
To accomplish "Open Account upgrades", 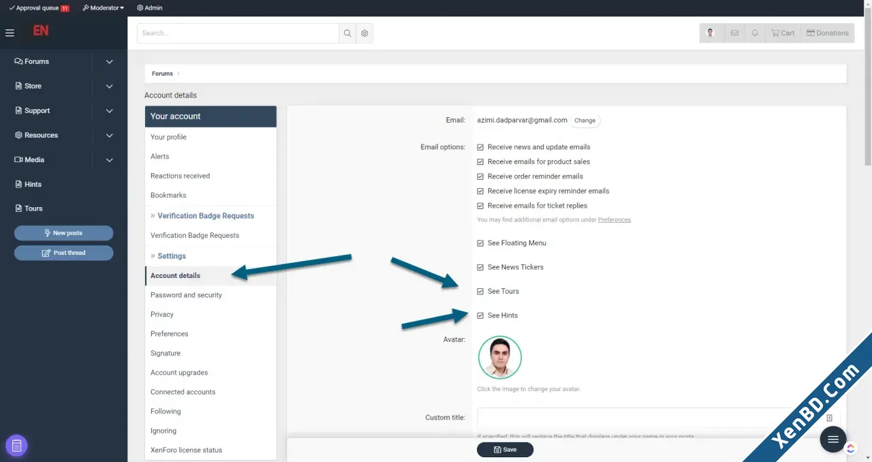I will (211, 373).
